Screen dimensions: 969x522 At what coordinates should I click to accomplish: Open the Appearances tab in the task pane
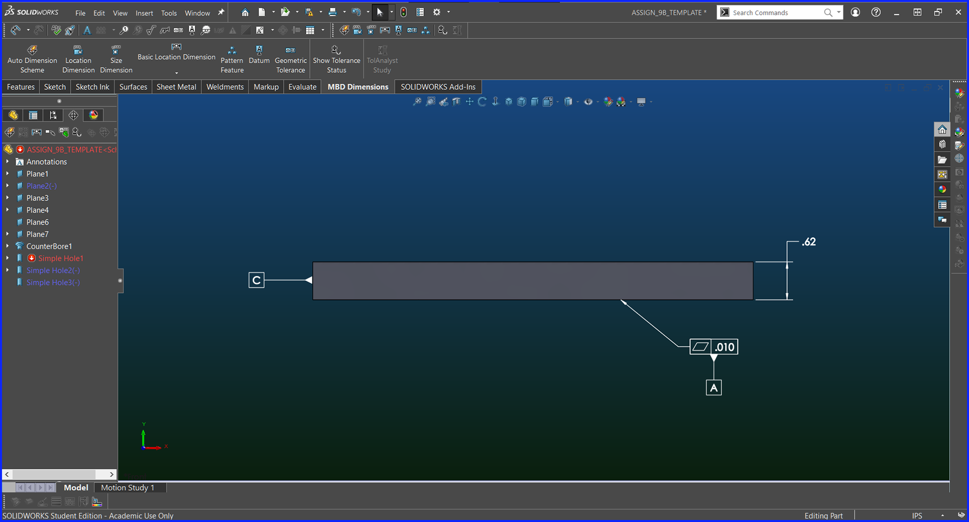(x=942, y=190)
